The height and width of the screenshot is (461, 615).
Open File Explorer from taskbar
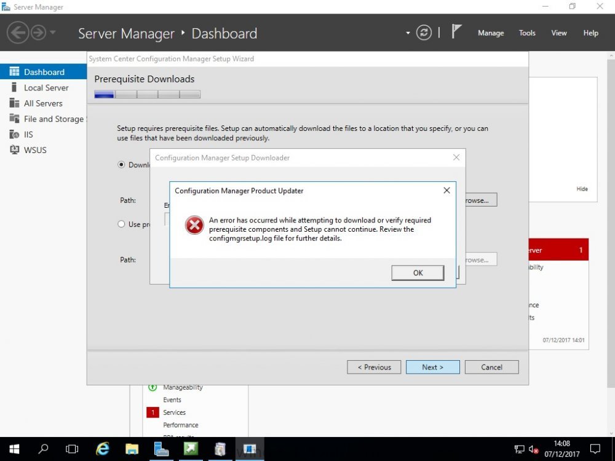click(132, 449)
